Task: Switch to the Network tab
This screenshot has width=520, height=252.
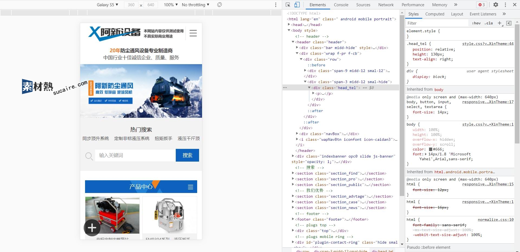Action: (x=386, y=5)
